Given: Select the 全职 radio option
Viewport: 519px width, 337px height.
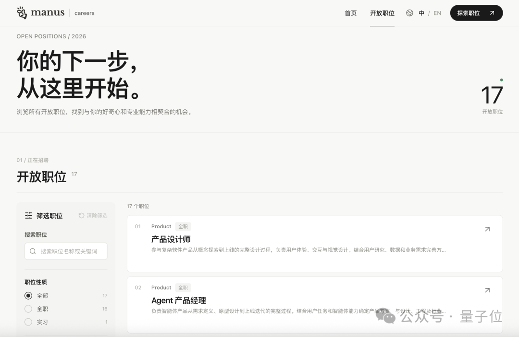Looking at the screenshot, I should [x=28, y=309].
